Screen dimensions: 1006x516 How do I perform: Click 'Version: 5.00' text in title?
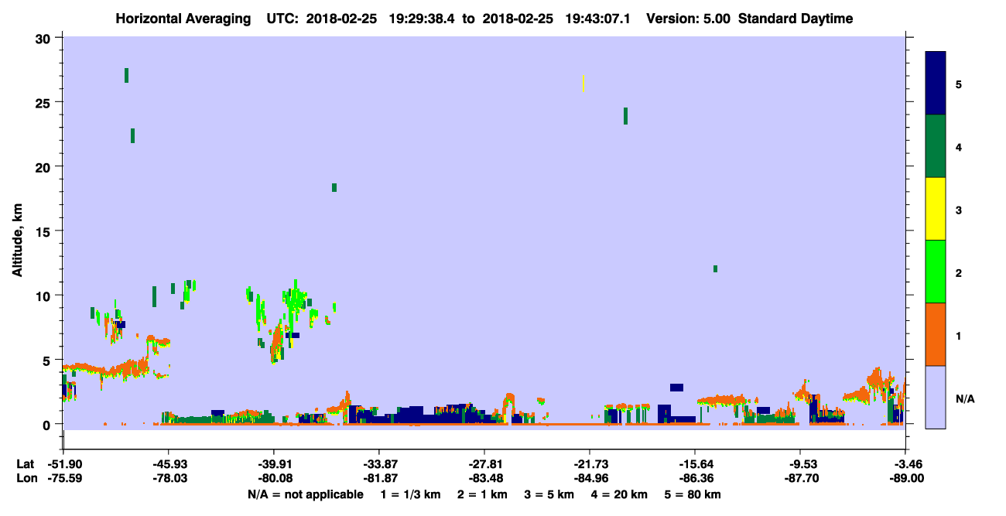point(687,19)
